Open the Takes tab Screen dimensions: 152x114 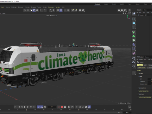[145, 10]
